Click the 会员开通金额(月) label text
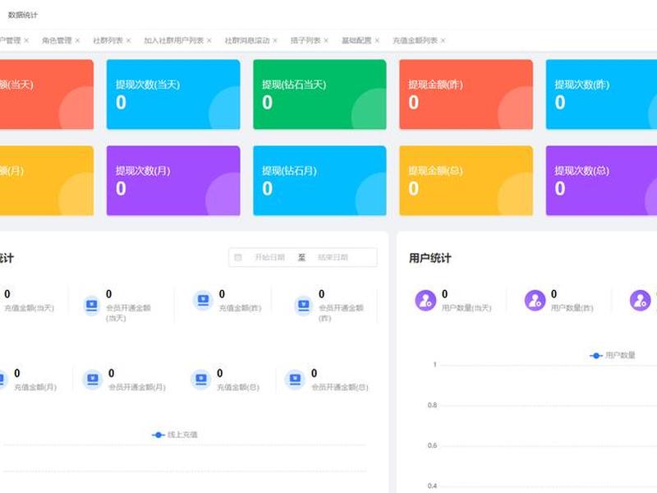The width and height of the screenshot is (657, 493). pos(137,387)
